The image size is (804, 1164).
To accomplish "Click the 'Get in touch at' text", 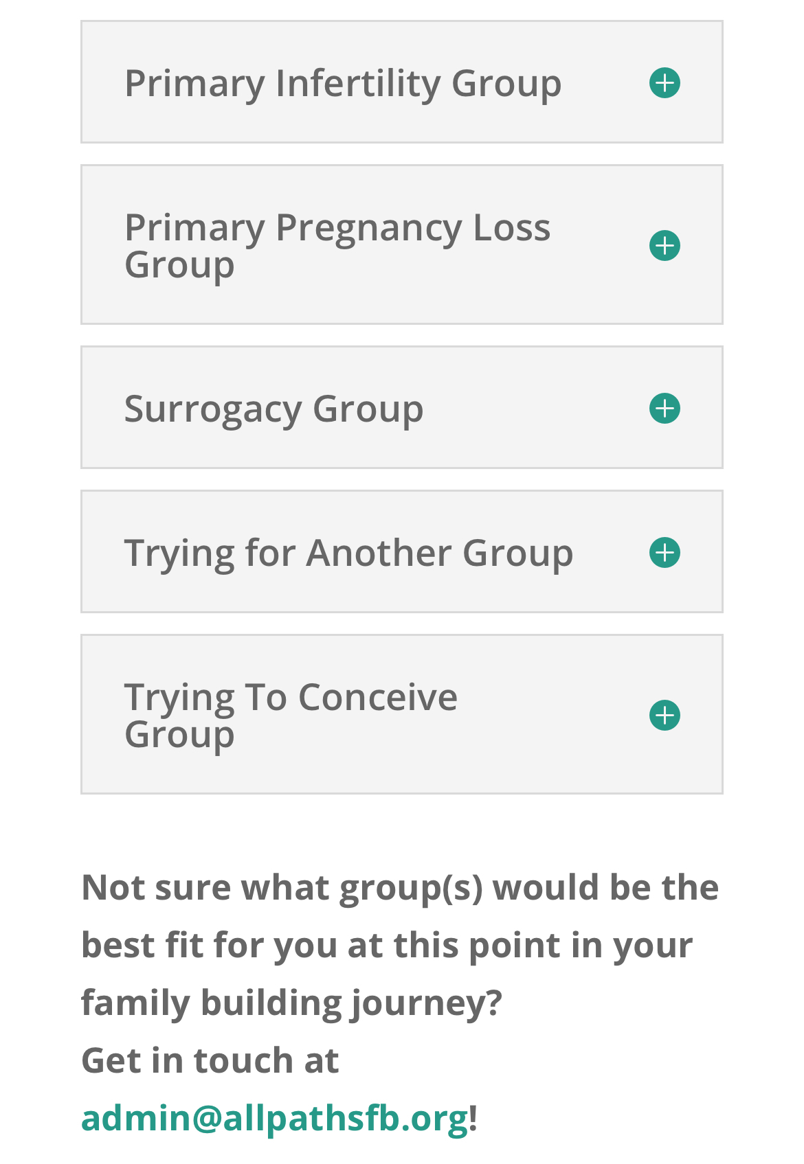I will 210,1060.
